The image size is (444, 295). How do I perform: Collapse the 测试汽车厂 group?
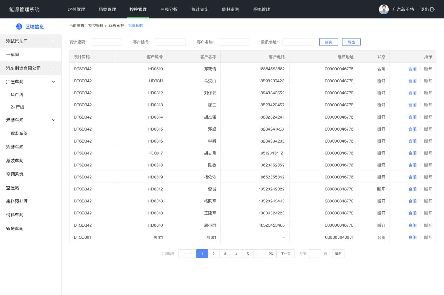tap(53, 41)
